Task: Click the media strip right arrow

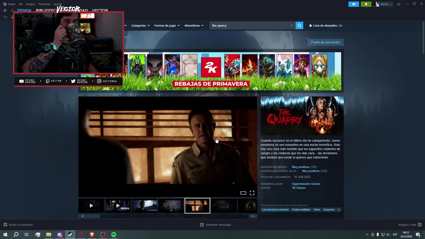Action: click(253, 216)
